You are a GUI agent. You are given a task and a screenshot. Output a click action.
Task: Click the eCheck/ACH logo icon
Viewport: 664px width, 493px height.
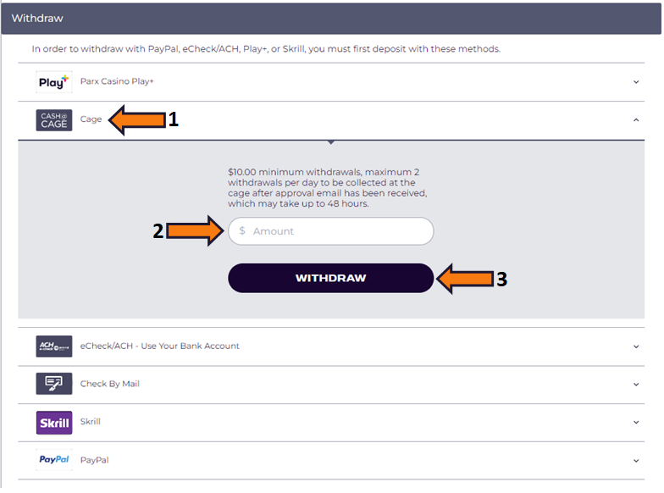(x=54, y=346)
